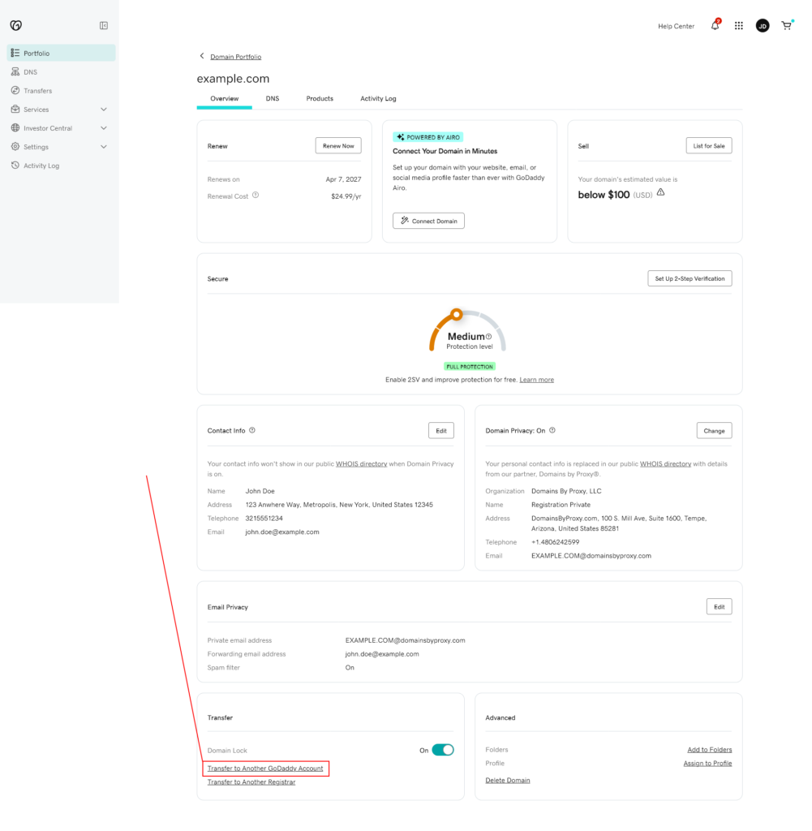
Task: Click the Domain Privacy help icon
Action: (552, 430)
